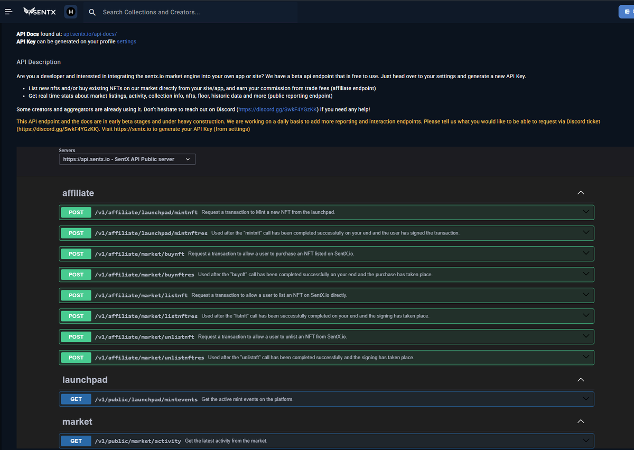This screenshot has width=634, height=450.
Task: Click the 'API Description' heading
Action: 39,62
